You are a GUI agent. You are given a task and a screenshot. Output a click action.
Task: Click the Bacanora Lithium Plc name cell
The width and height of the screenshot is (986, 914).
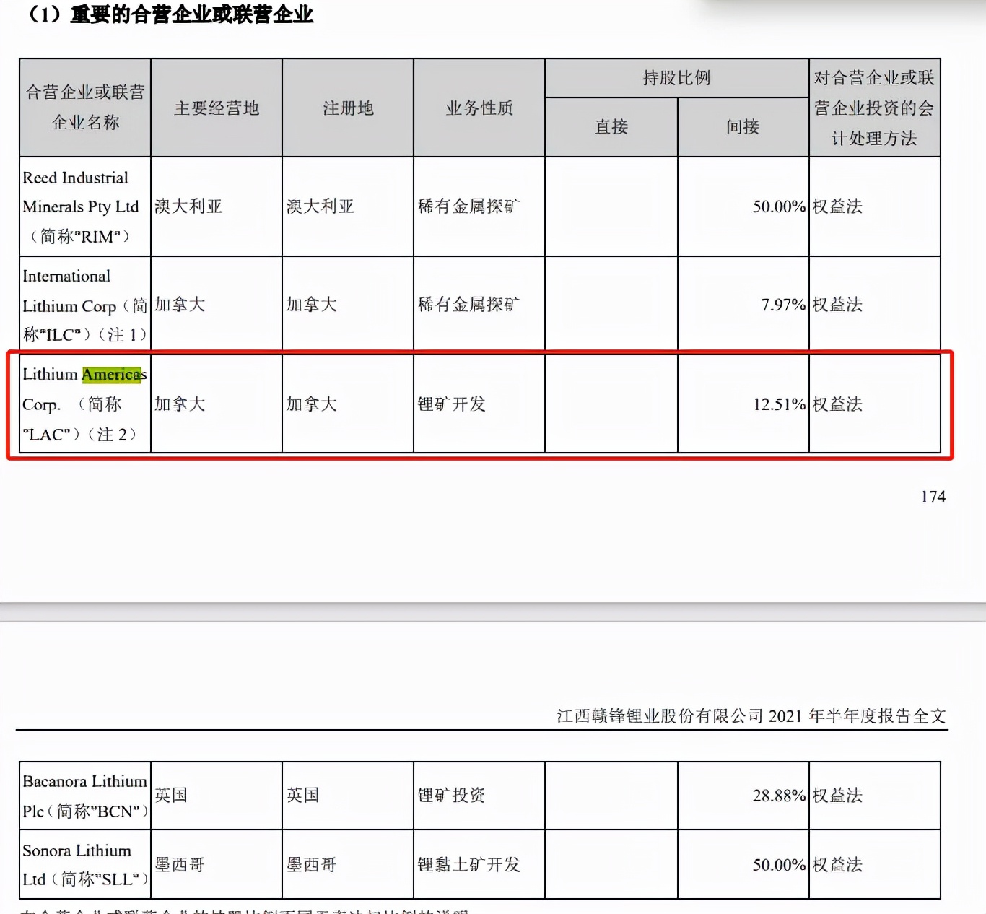click(x=84, y=796)
